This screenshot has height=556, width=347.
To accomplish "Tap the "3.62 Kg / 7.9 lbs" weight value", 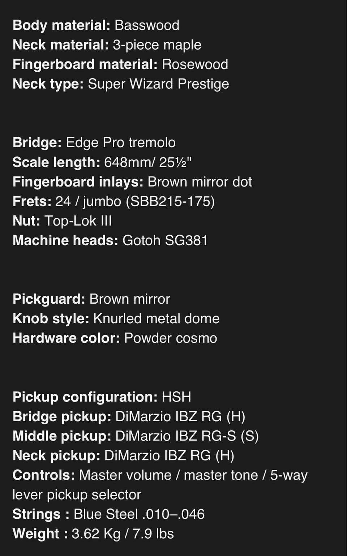I will (x=123, y=534).
